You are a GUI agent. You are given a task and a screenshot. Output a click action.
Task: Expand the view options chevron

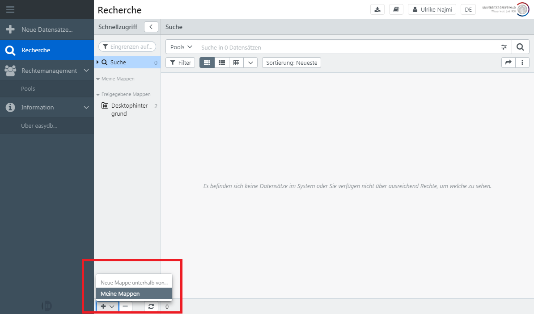click(250, 63)
